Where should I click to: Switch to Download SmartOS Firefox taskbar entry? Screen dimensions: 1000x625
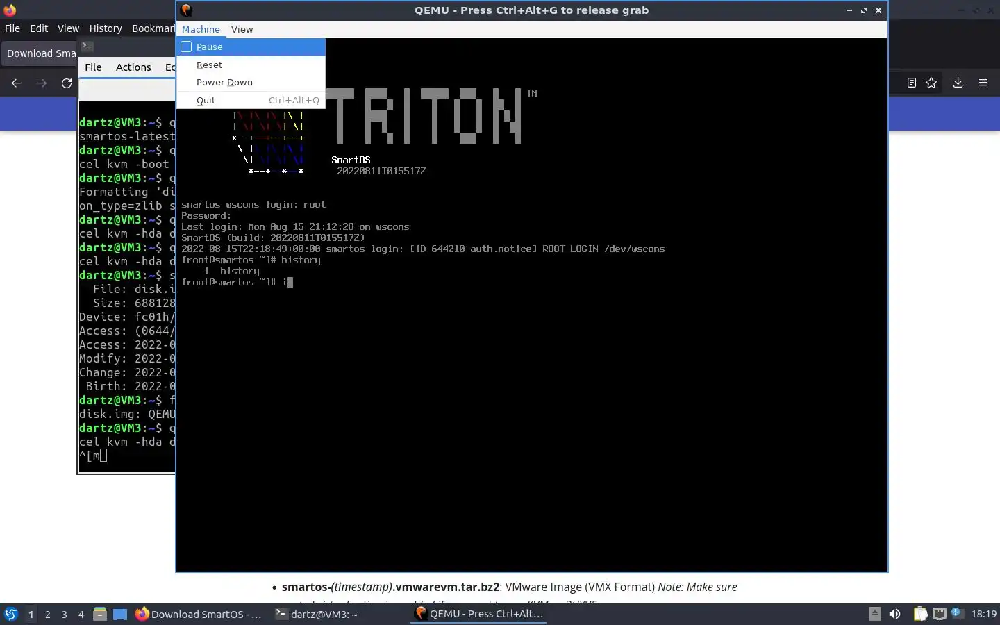tap(199, 614)
